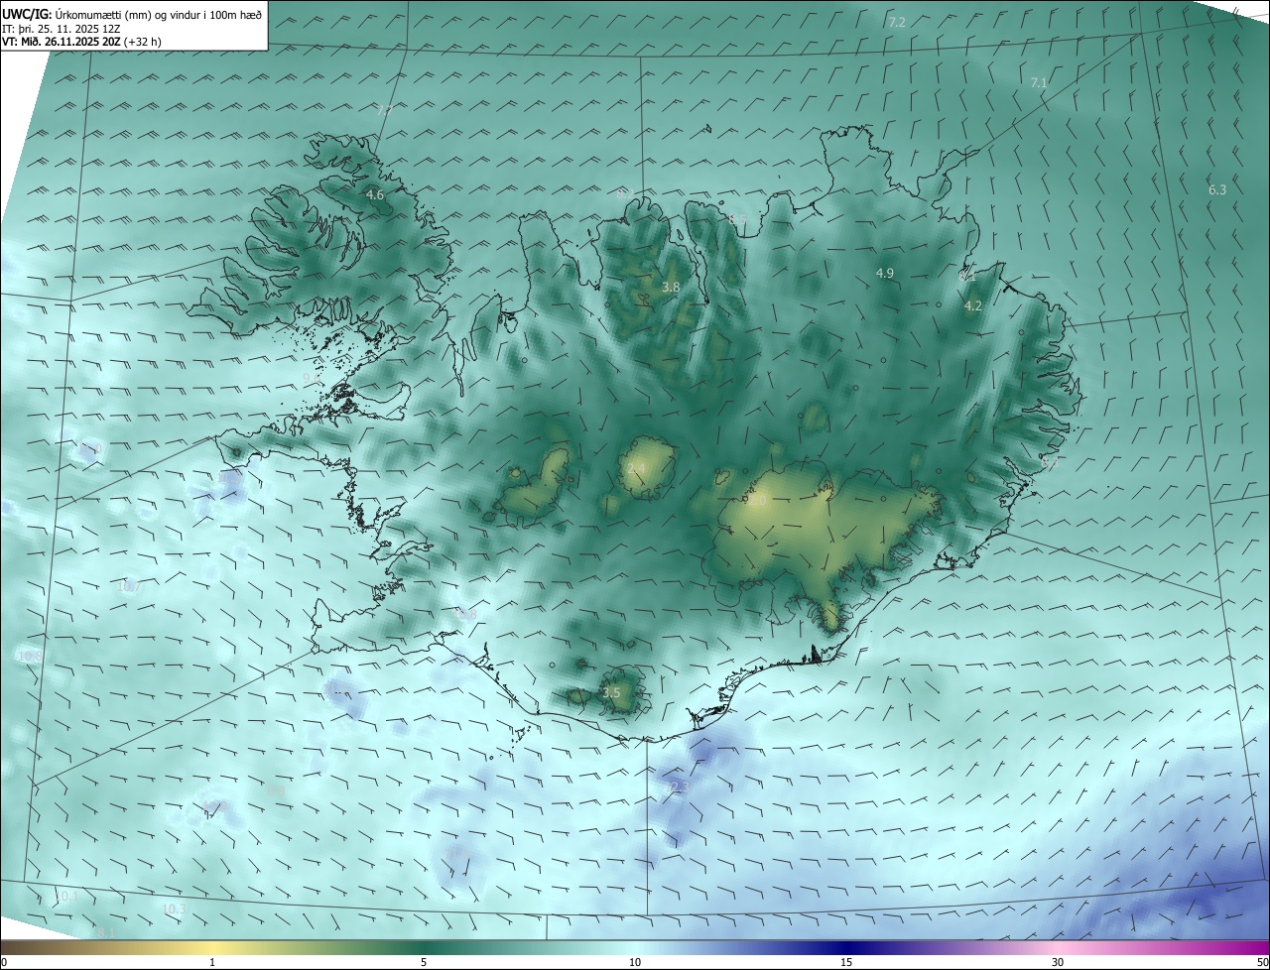The width and height of the screenshot is (1270, 970).
Task: Click the 10.3 value label
Action: pyautogui.click(x=174, y=909)
